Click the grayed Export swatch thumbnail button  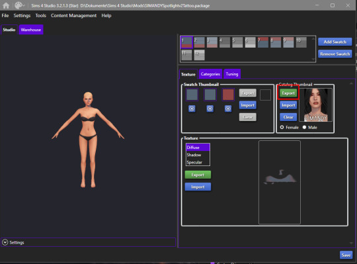(x=248, y=93)
